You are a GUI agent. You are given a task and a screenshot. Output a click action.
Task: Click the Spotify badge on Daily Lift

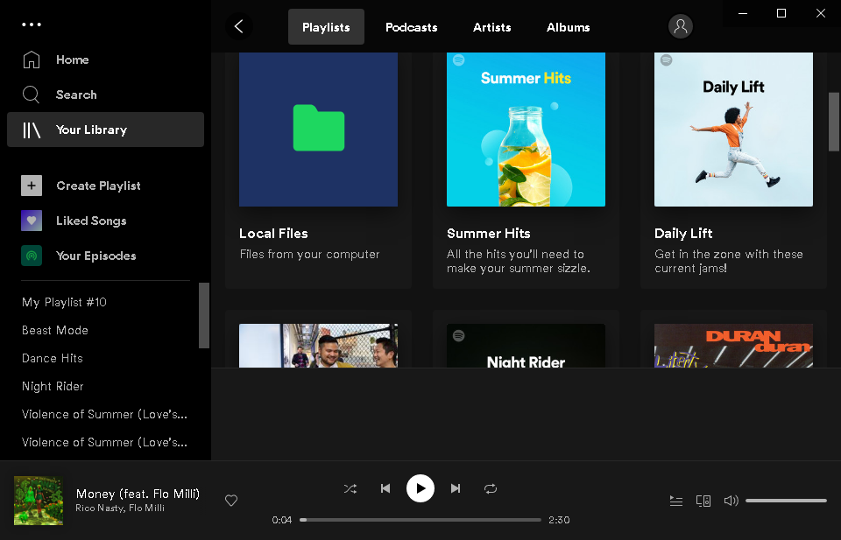click(x=666, y=60)
